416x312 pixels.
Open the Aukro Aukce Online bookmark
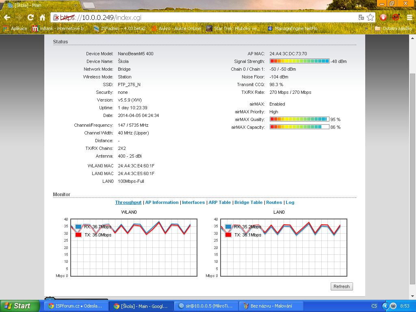176,28
